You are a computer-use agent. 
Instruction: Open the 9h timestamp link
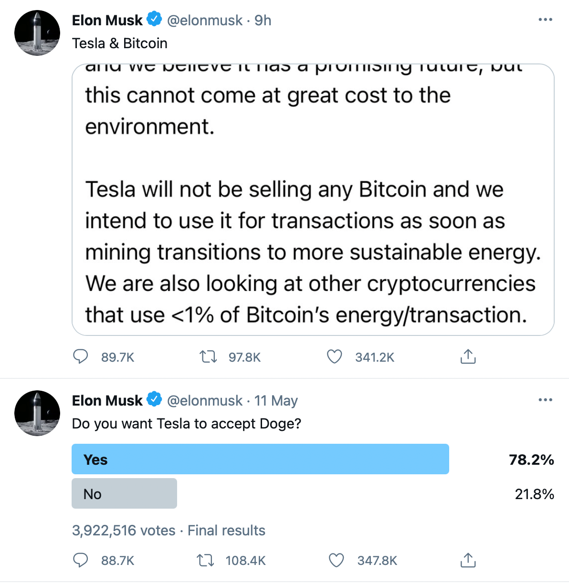pos(263,20)
